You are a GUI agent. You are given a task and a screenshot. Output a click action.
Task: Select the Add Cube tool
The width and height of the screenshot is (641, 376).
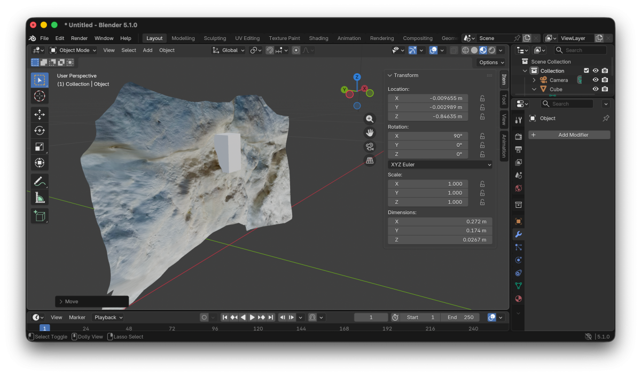(x=40, y=216)
